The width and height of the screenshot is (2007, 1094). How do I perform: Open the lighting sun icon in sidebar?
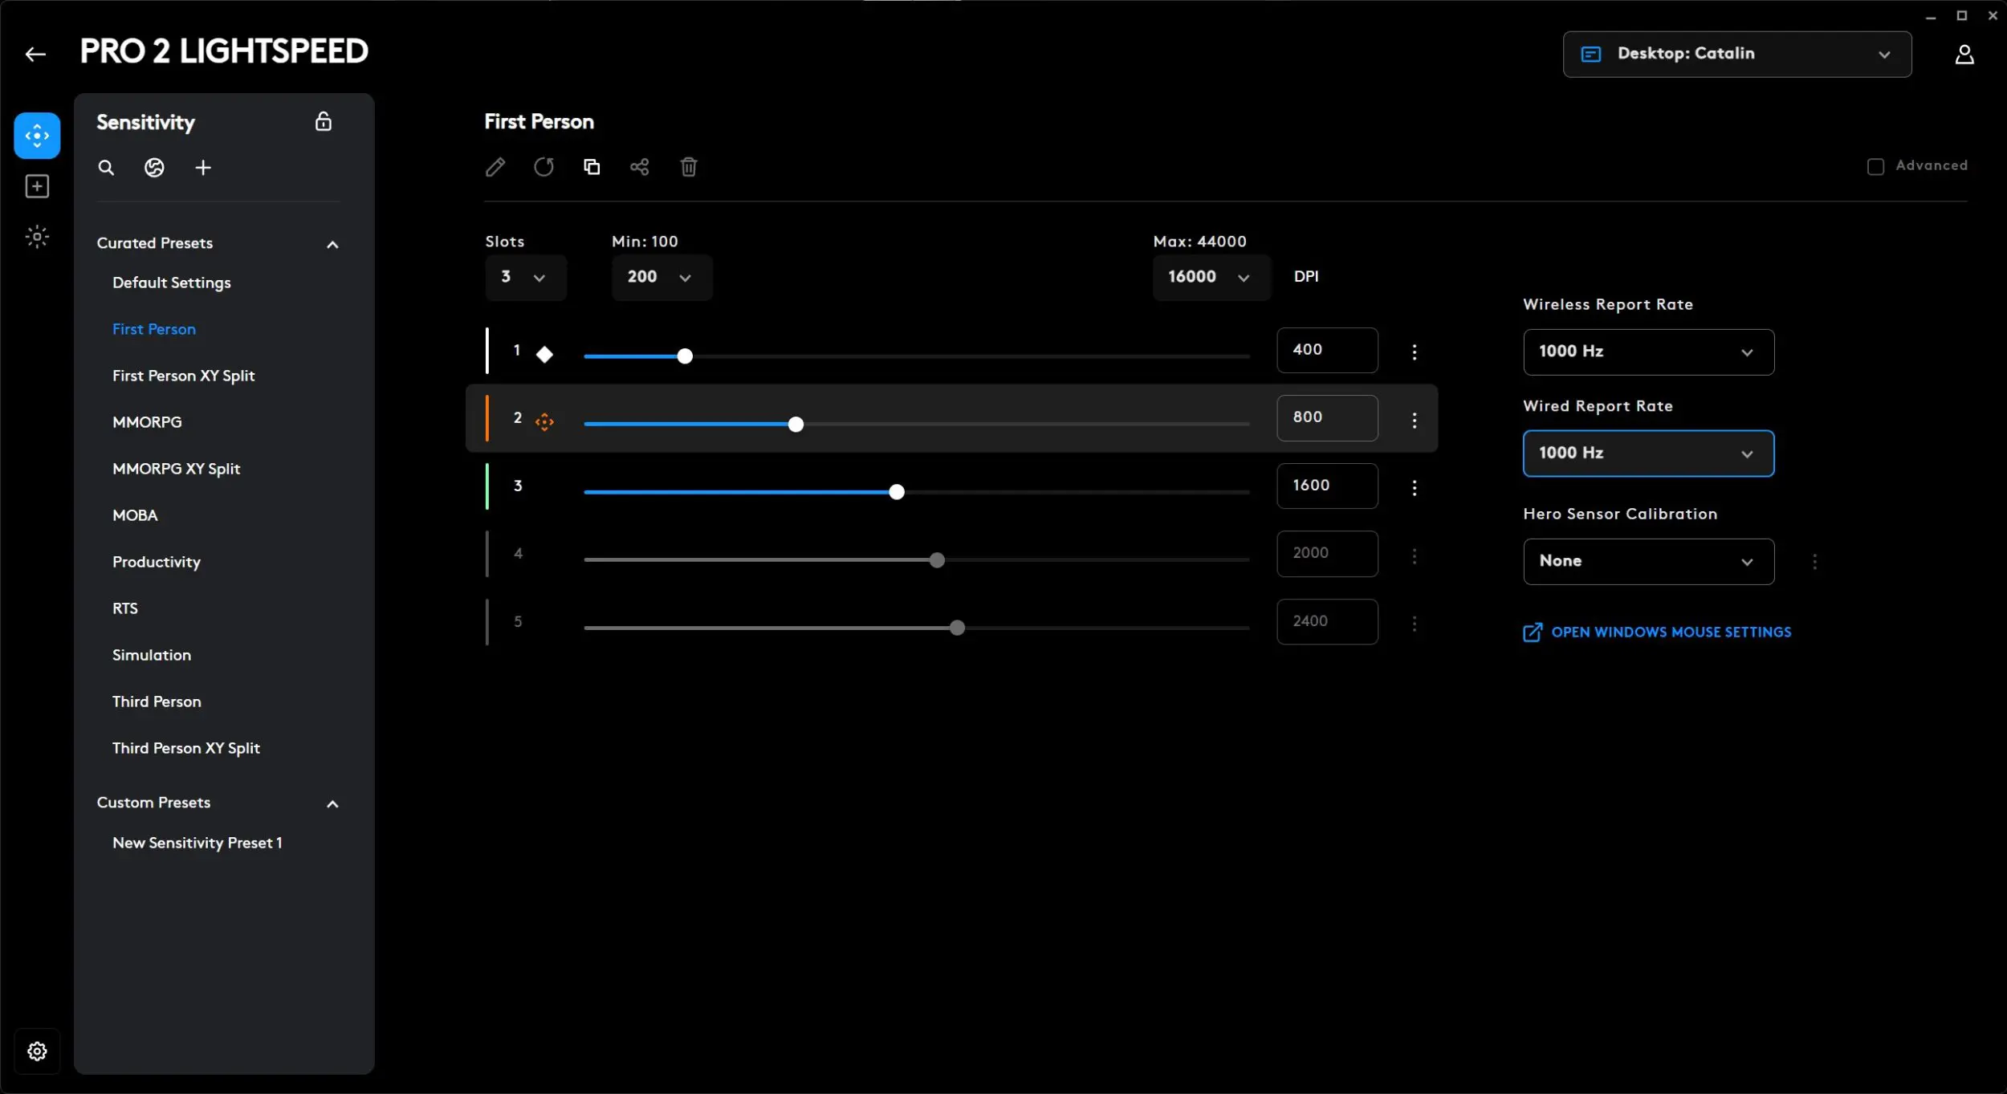tap(37, 237)
